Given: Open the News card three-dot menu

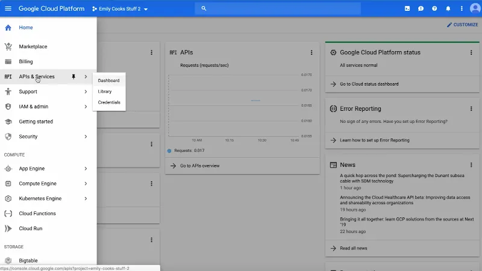Looking at the screenshot, I should [x=471, y=165].
